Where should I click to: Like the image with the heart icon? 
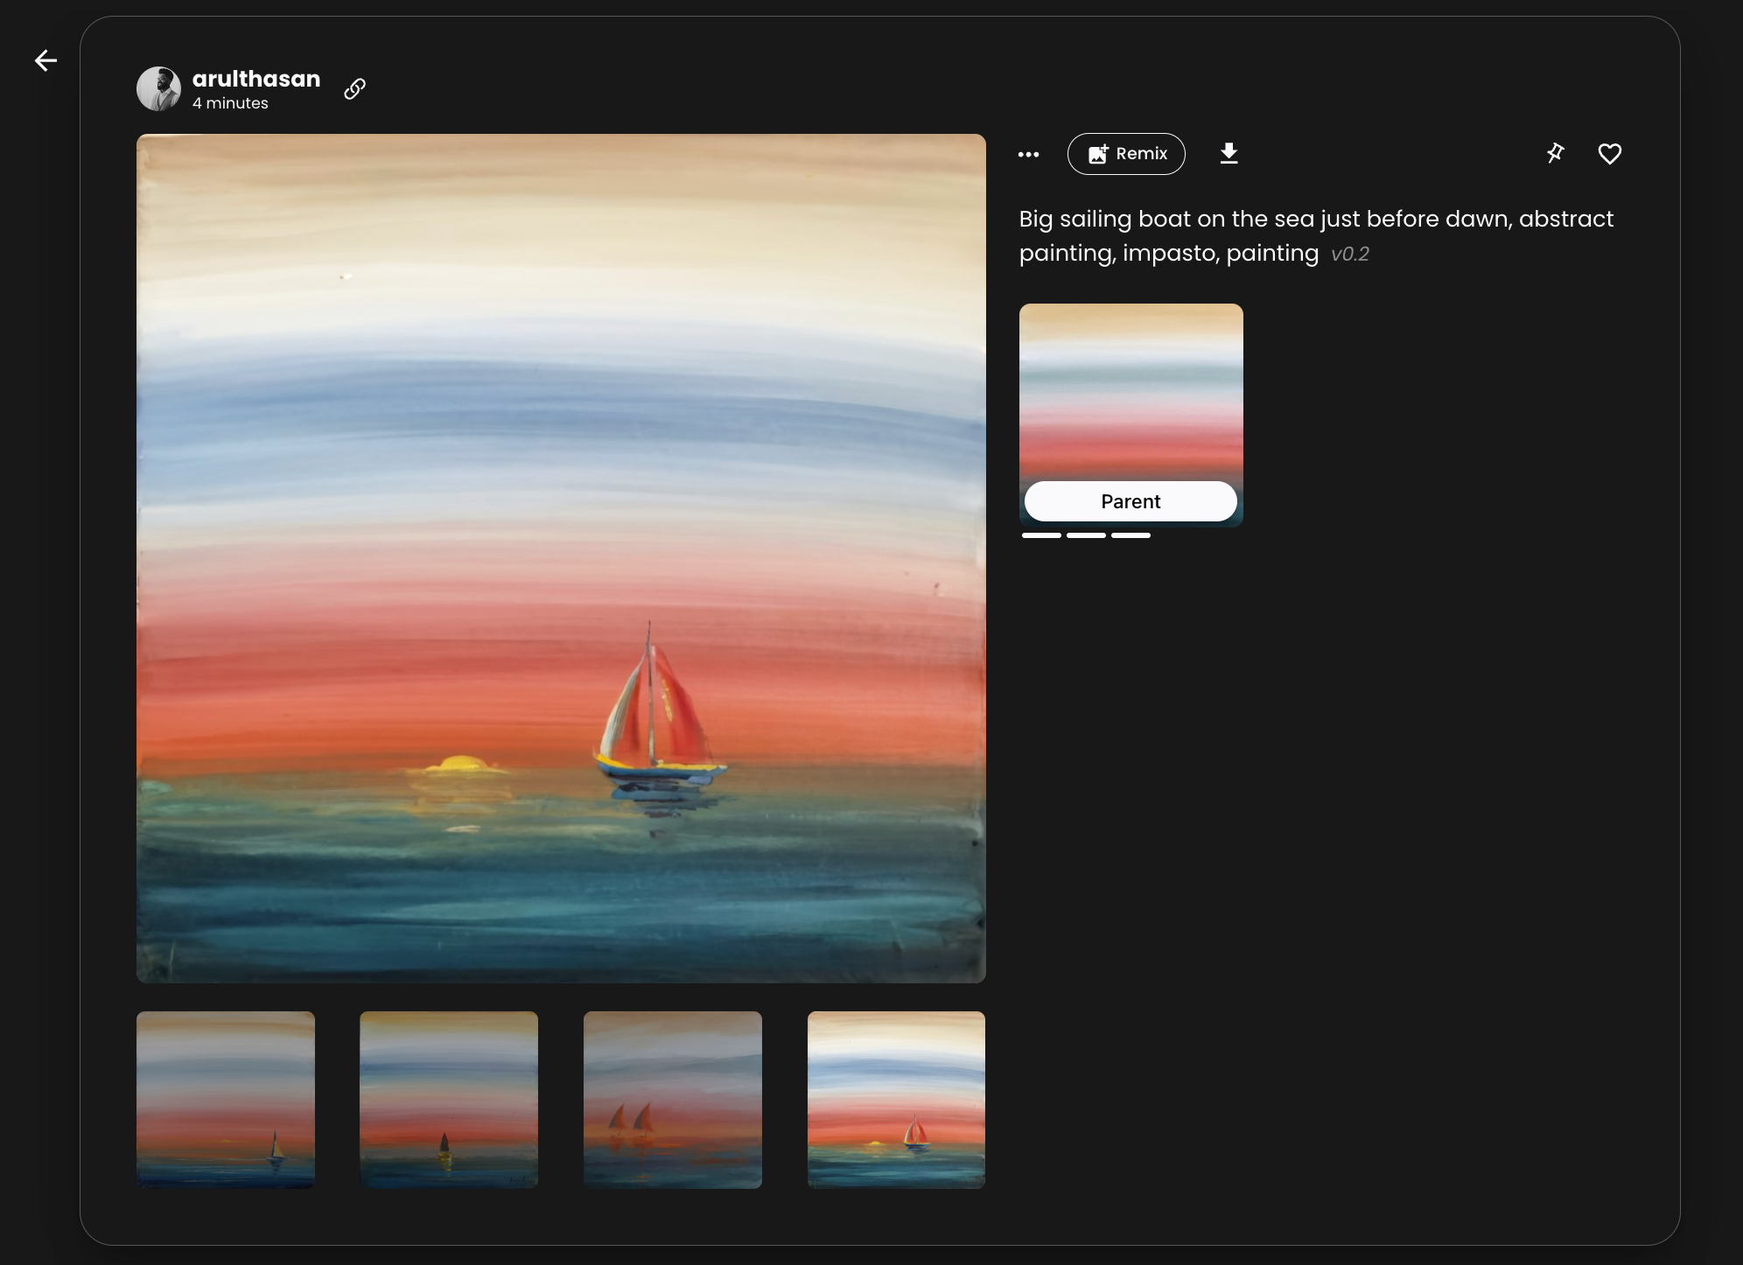[x=1609, y=154]
